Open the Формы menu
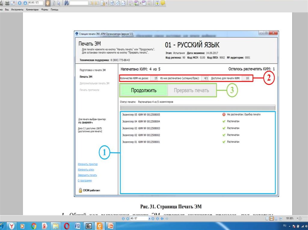The height and width of the screenshot is (230, 308). click(45, 10)
